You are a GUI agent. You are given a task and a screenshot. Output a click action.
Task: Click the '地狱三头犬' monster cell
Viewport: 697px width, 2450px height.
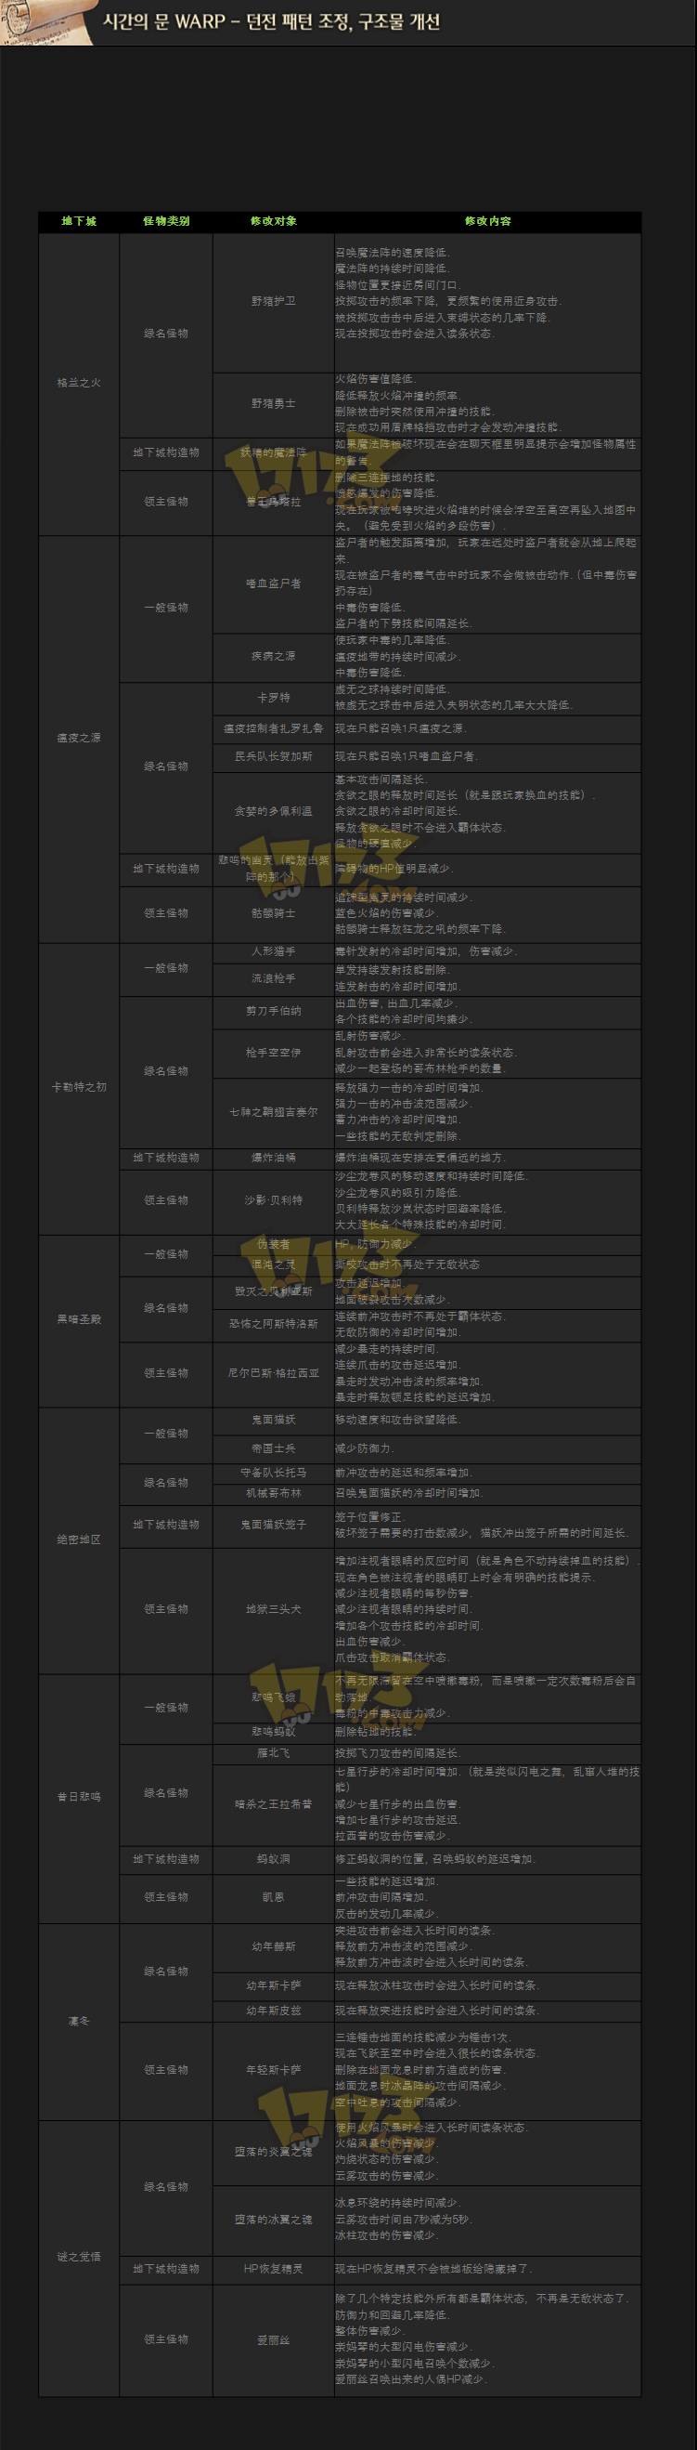tap(274, 1609)
